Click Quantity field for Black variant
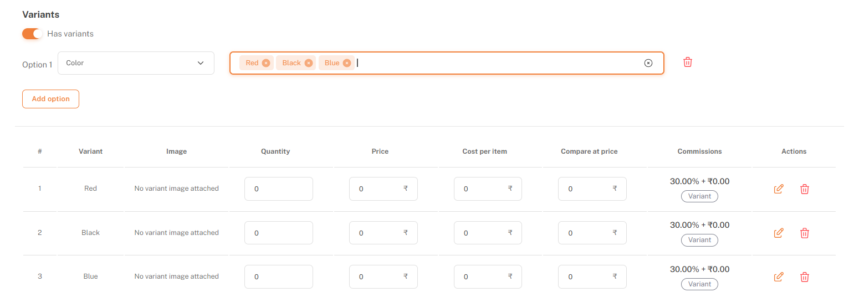The height and width of the screenshot is (303, 849). (279, 233)
